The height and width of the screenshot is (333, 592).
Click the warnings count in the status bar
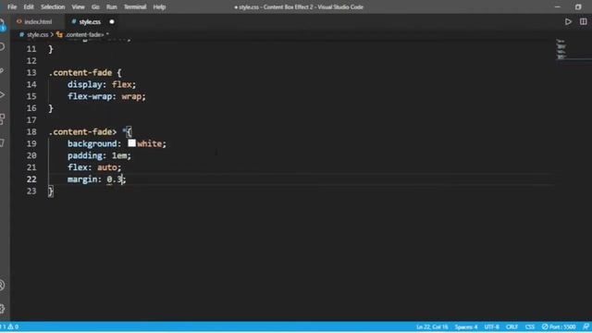tap(13, 327)
